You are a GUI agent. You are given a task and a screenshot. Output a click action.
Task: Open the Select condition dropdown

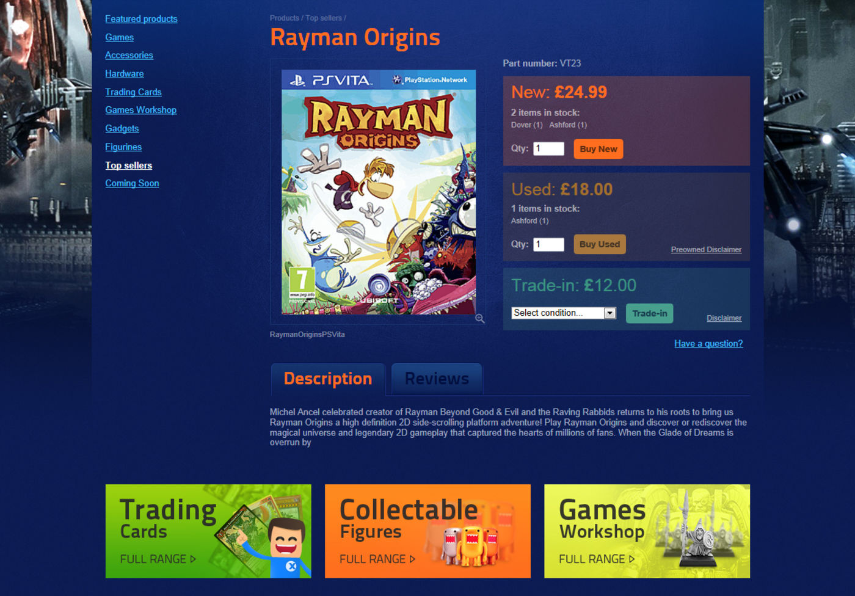tap(564, 313)
